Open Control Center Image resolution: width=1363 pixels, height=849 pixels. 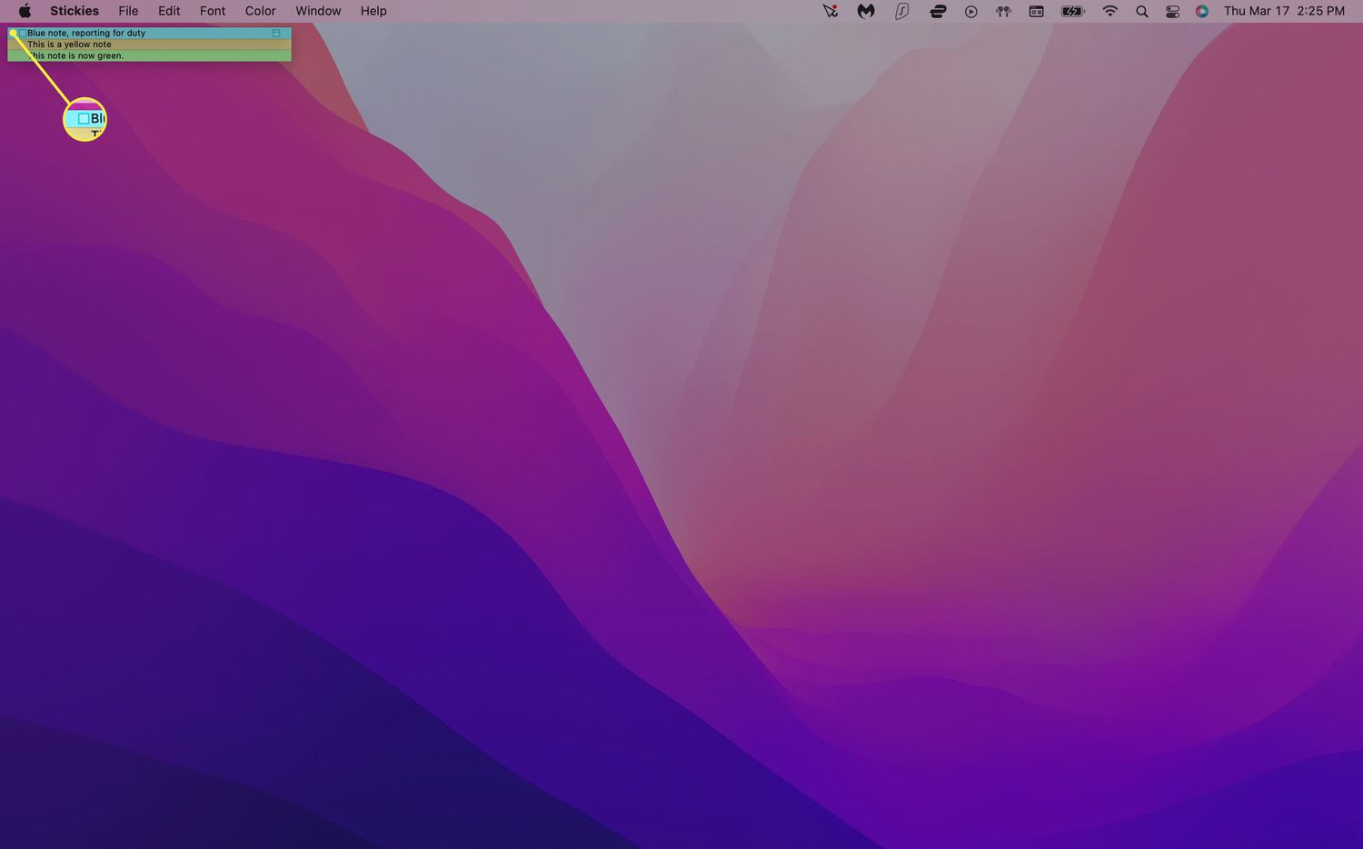tap(1172, 11)
